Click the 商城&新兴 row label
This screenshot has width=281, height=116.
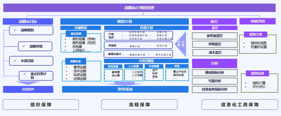click(x=115, y=54)
